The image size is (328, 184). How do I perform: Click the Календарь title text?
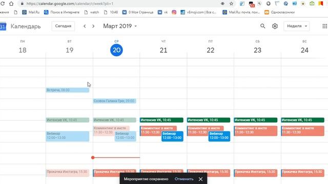point(26,26)
